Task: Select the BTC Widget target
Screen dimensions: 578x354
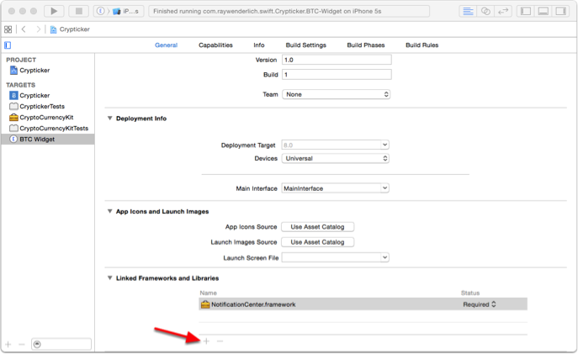Action: [47, 140]
